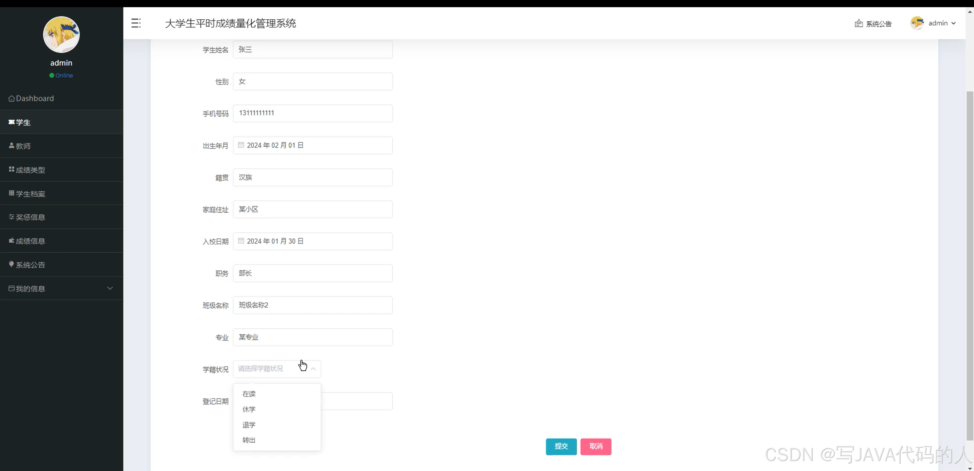
Task: Click the calendar icon in 出生年月 field
Action: point(241,145)
